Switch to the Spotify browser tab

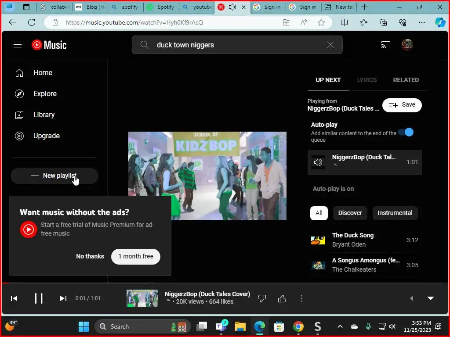pyautogui.click(x=161, y=7)
